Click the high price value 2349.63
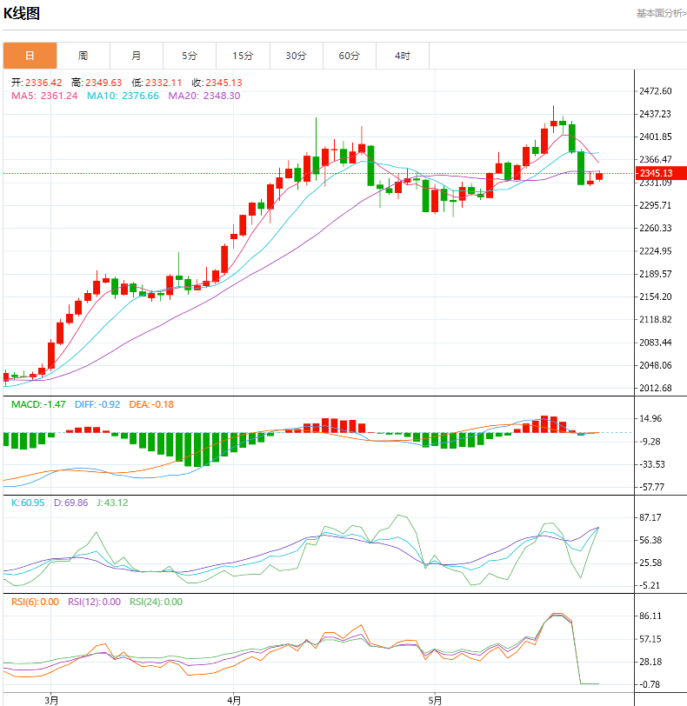The image size is (687, 706). pyautogui.click(x=103, y=83)
